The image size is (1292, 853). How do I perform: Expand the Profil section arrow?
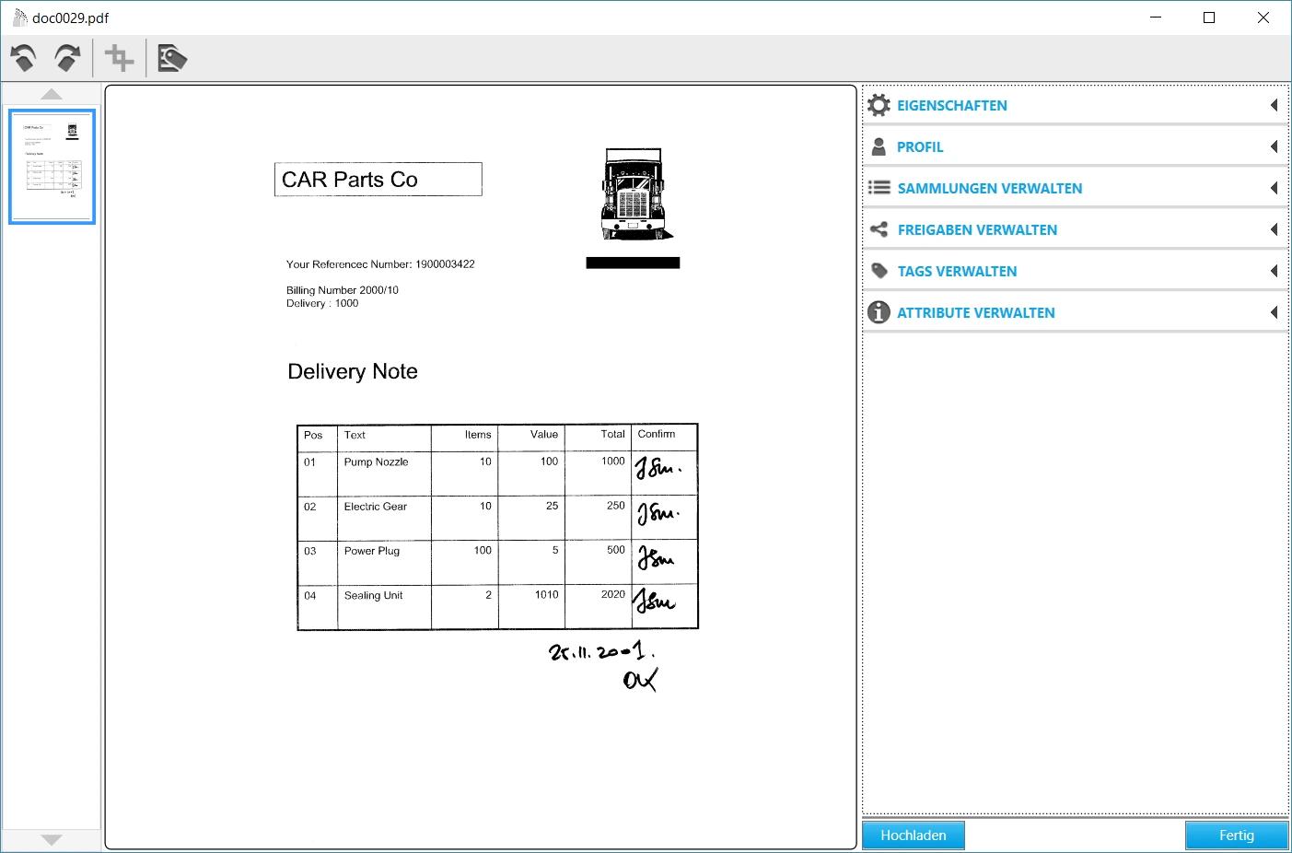pos(1274,146)
